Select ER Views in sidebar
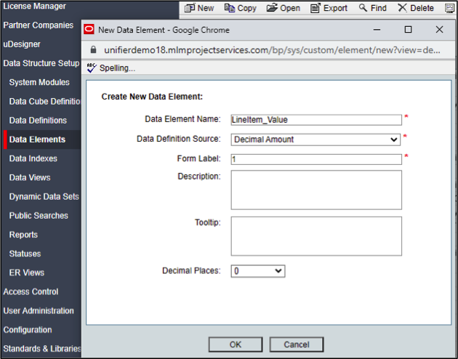Image resolution: width=458 pixels, height=359 pixels. click(27, 273)
